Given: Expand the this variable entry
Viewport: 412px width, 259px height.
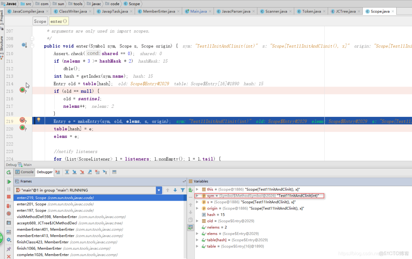Looking at the screenshot, I should (198, 189).
